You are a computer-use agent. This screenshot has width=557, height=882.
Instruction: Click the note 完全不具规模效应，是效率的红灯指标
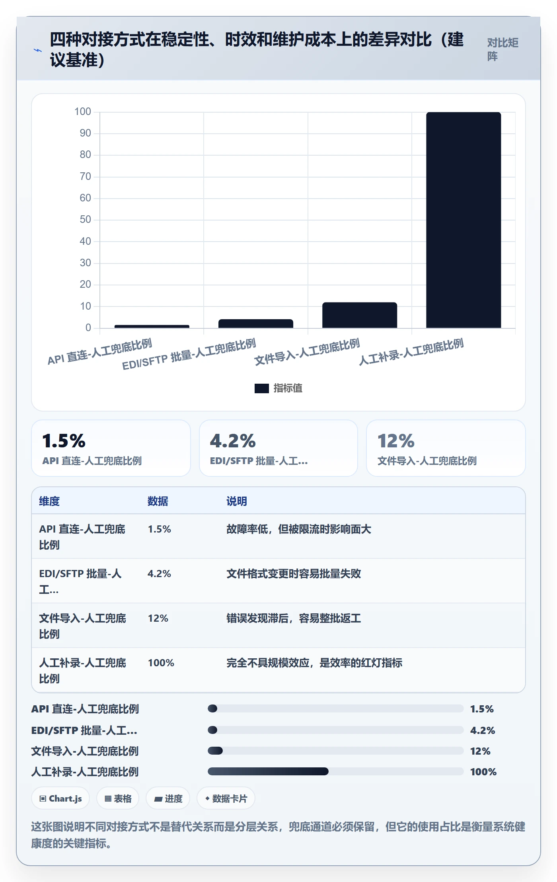314,663
